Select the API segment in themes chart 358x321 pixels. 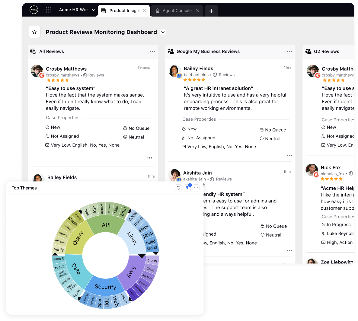(106, 225)
